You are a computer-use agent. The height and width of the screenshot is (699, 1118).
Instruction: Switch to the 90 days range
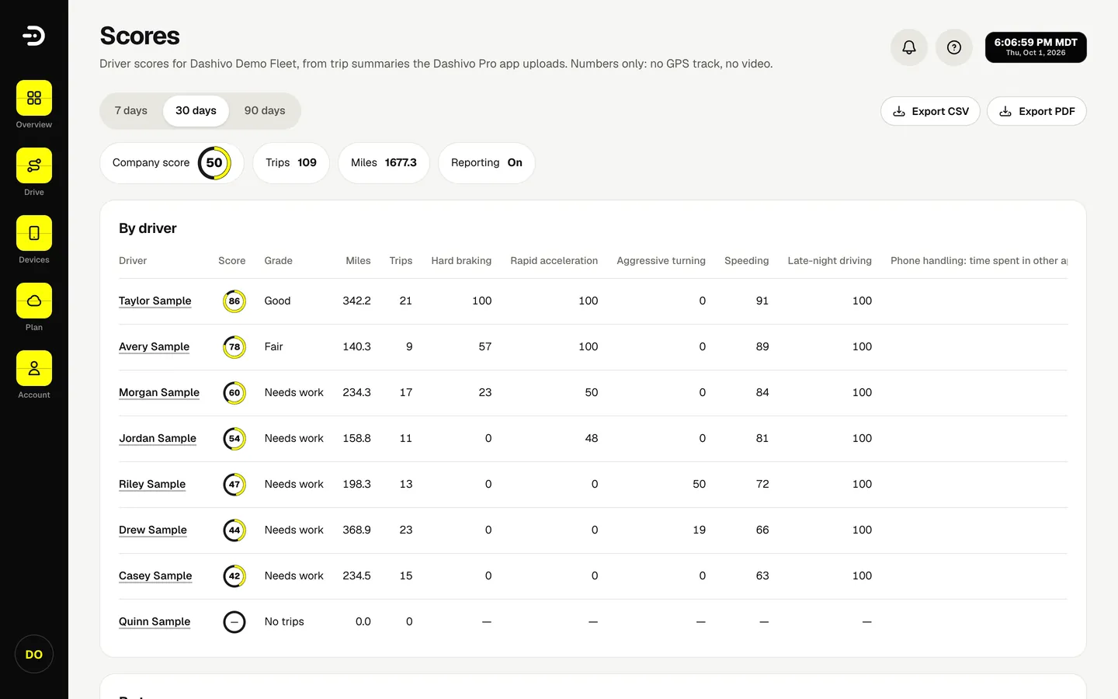(x=265, y=111)
